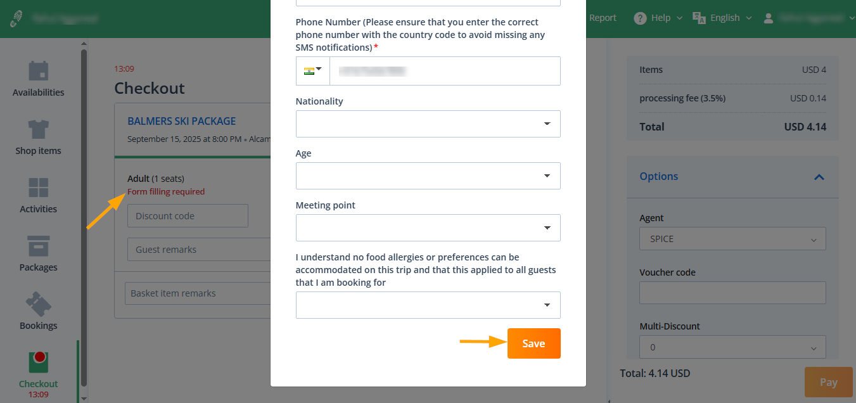Open the Availabilities calendar icon
The image size is (856, 403).
(39, 71)
